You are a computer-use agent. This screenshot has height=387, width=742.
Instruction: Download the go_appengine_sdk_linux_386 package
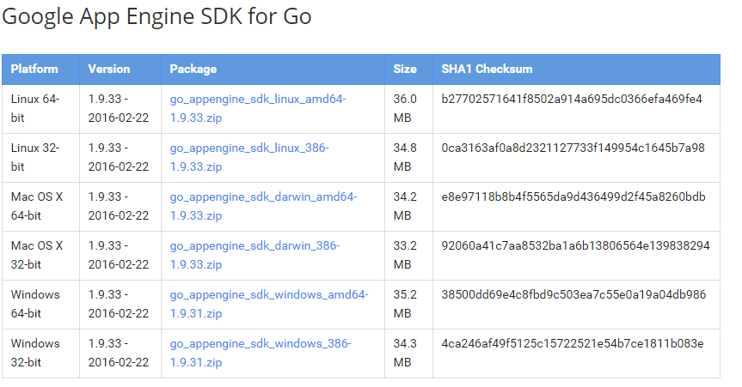[x=248, y=148]
